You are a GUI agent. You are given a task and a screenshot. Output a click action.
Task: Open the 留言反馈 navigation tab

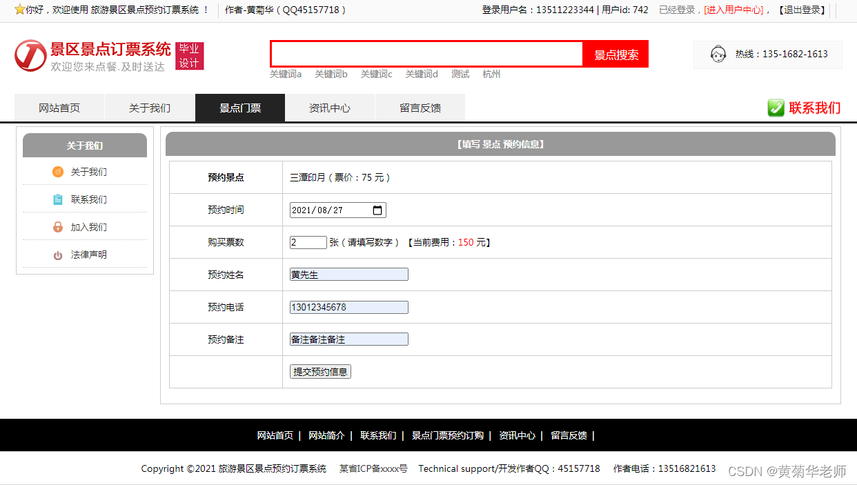coord(420,108)
